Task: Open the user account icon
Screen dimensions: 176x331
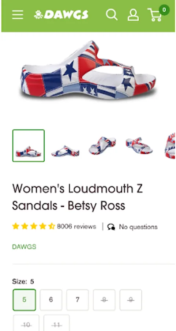Action: click(x=133, y=15)
